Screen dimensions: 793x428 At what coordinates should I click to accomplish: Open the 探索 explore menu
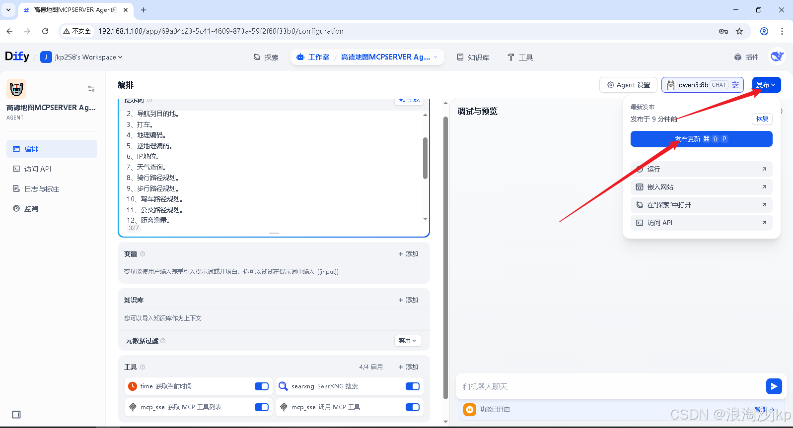(x=266, y=57)
